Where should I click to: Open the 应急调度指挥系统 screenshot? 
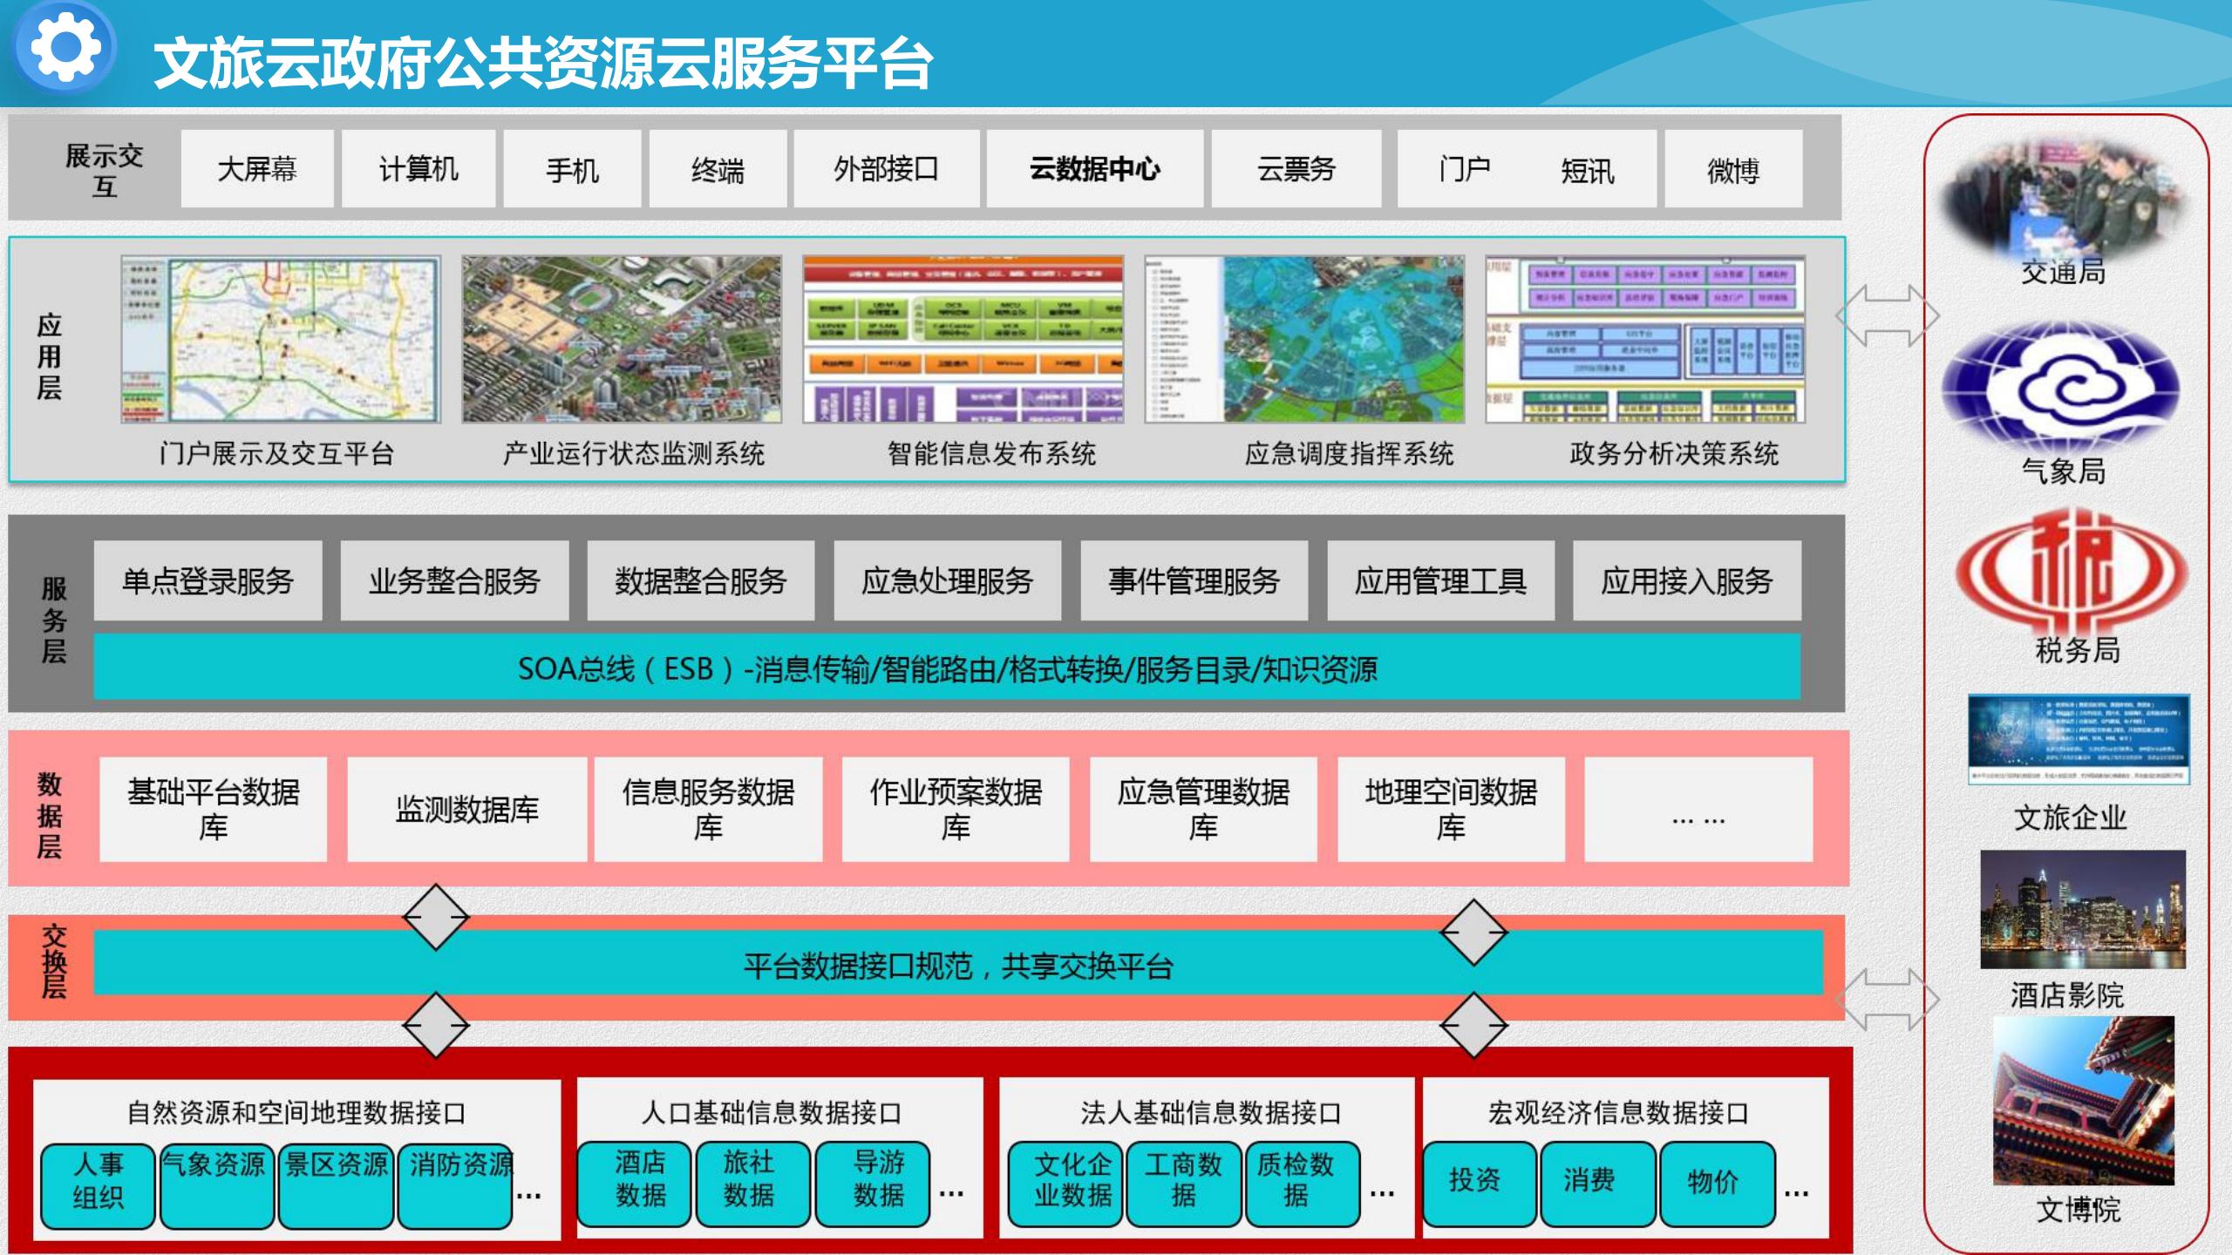click(x=1304, y=340)
